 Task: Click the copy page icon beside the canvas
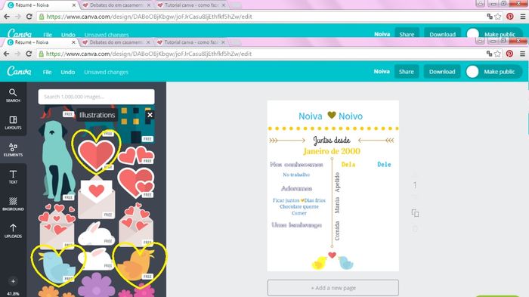tap(415, 213)
